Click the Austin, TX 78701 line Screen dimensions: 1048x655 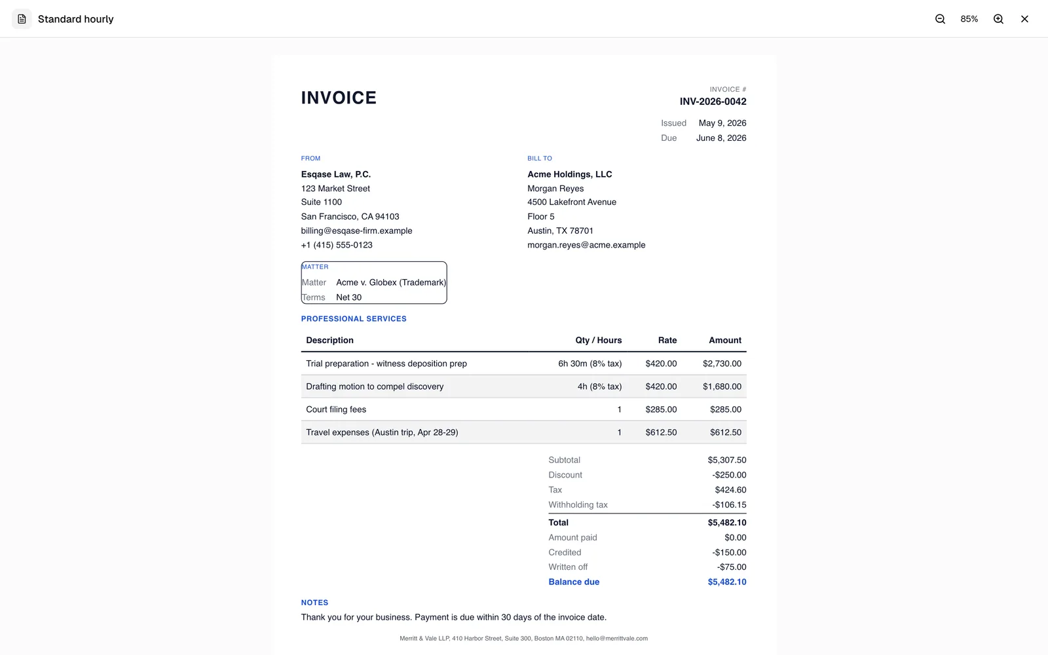[x=560, y=231]
